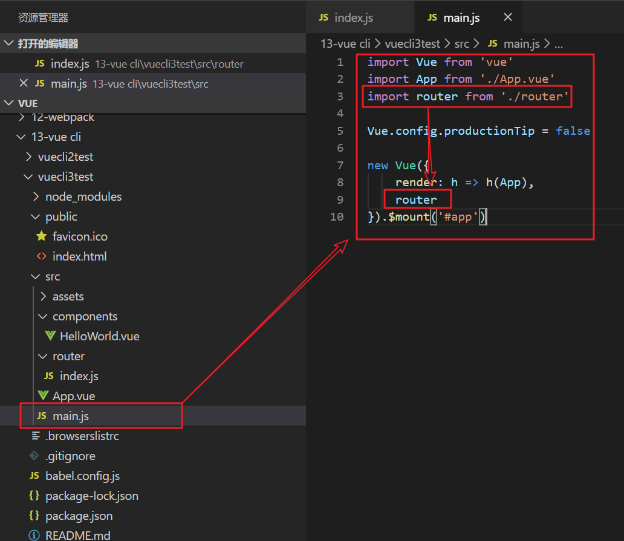The image size is (624, 541).
Task: Click the Vue icon next to App.vue
Action: coord(42,396)
